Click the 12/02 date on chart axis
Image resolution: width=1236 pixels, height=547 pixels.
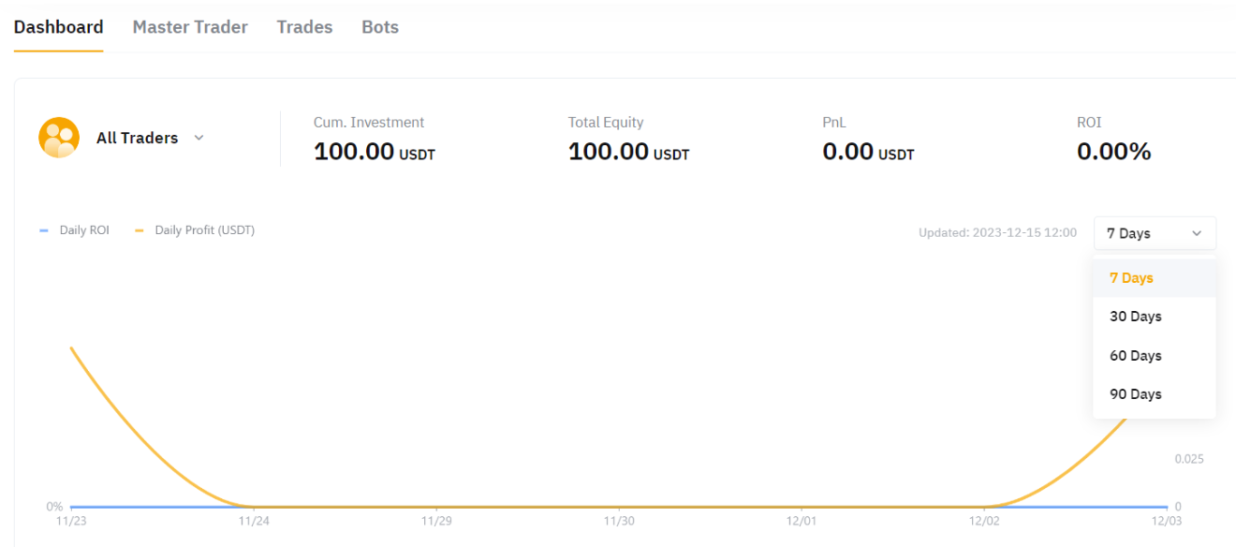[984, 521]
